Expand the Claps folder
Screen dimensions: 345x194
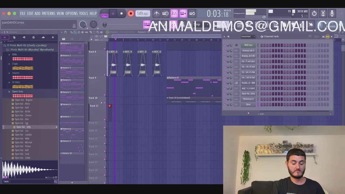[x=9, y=64]
